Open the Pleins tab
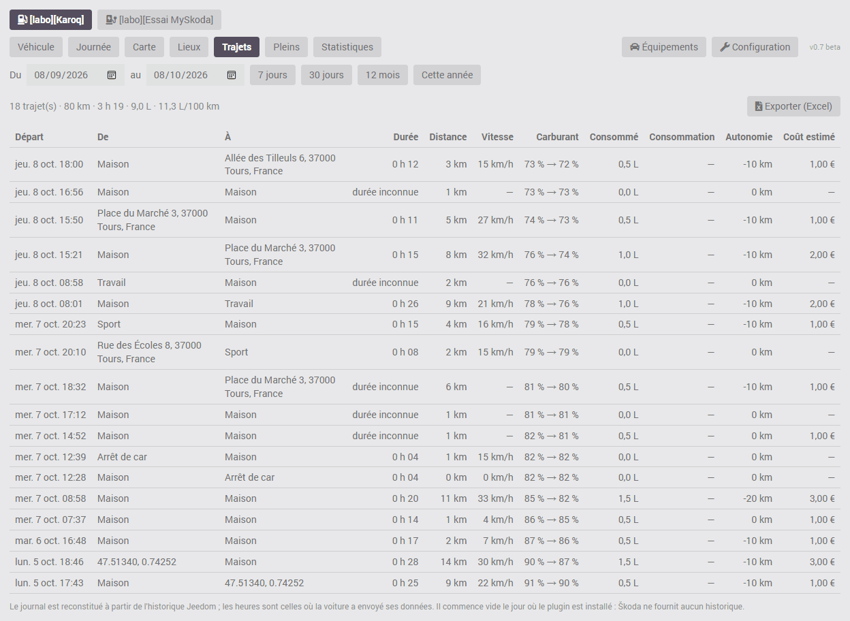Image resolution: width=850 pixels, height=621 pixels. 286,47
